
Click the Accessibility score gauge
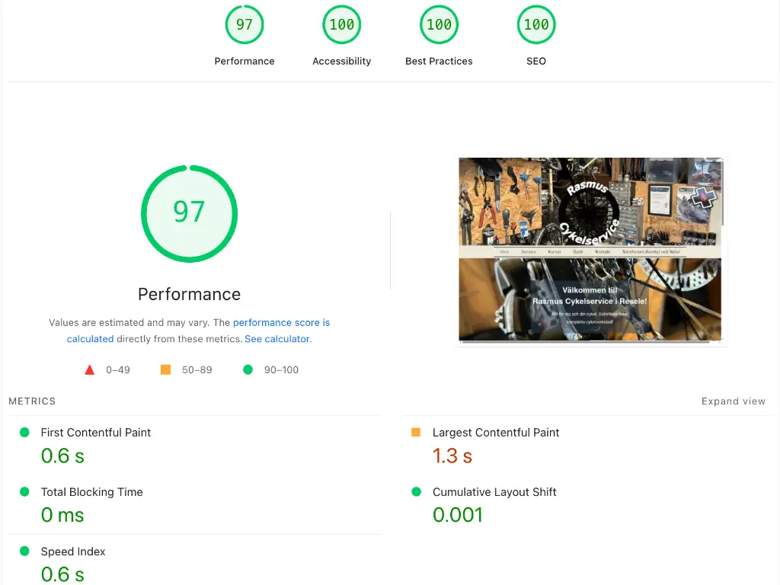[341, 25]
